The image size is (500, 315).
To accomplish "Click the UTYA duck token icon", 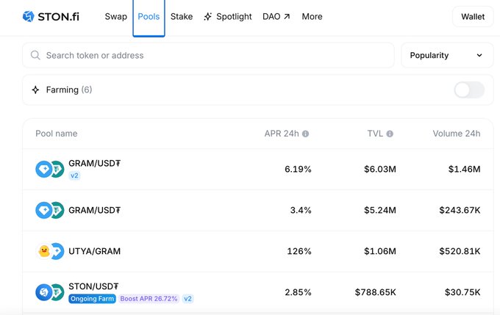I will [44, 251].
